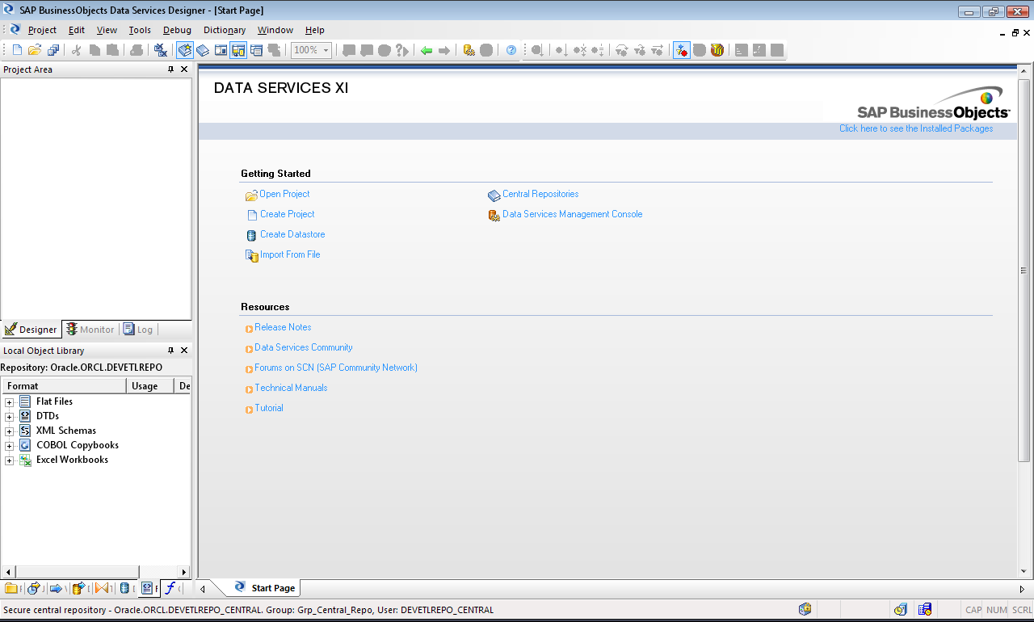Select the Excel Workbooks item
The height and width of the screenshot is (622, 1034).
tap(72, 460)
